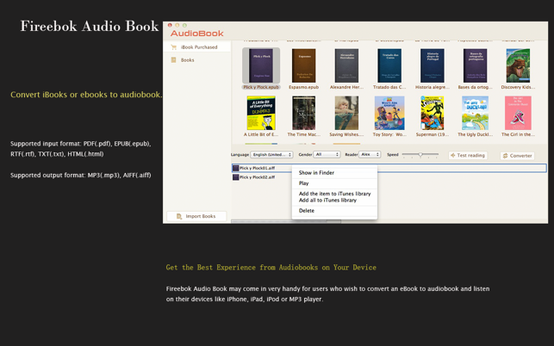Select Play in the context menu
This screenshot has width=554, height=346.
click(304, 183)
